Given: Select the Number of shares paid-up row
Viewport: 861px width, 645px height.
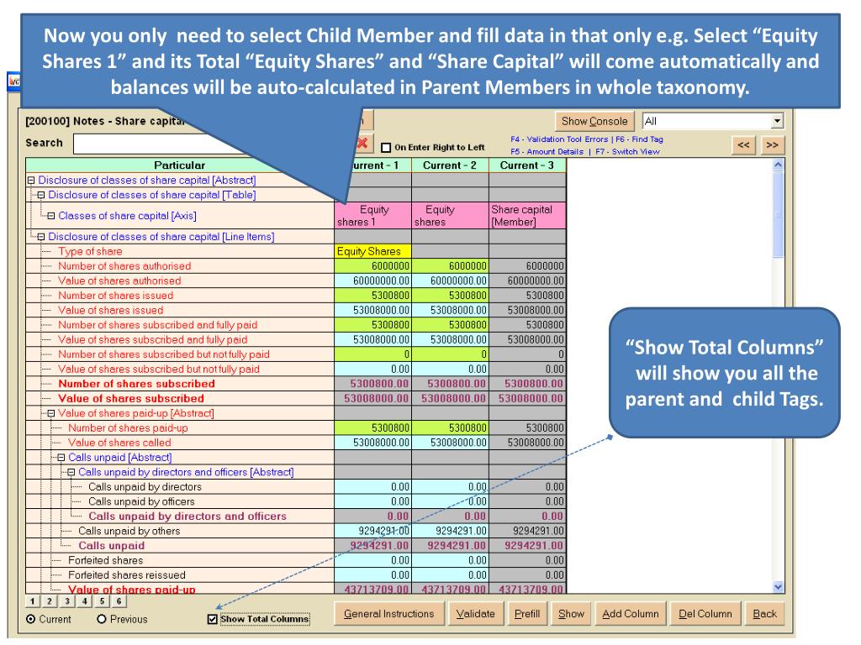Looking at the screenshot, I should (x=180, y=427).
